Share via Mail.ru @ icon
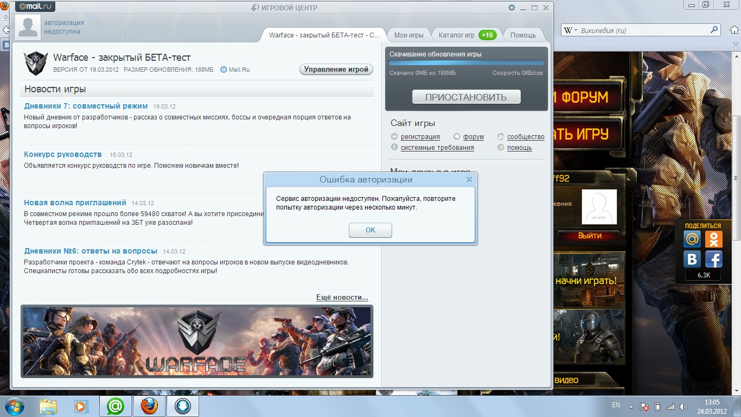741x417 pixels. (692, 239)
